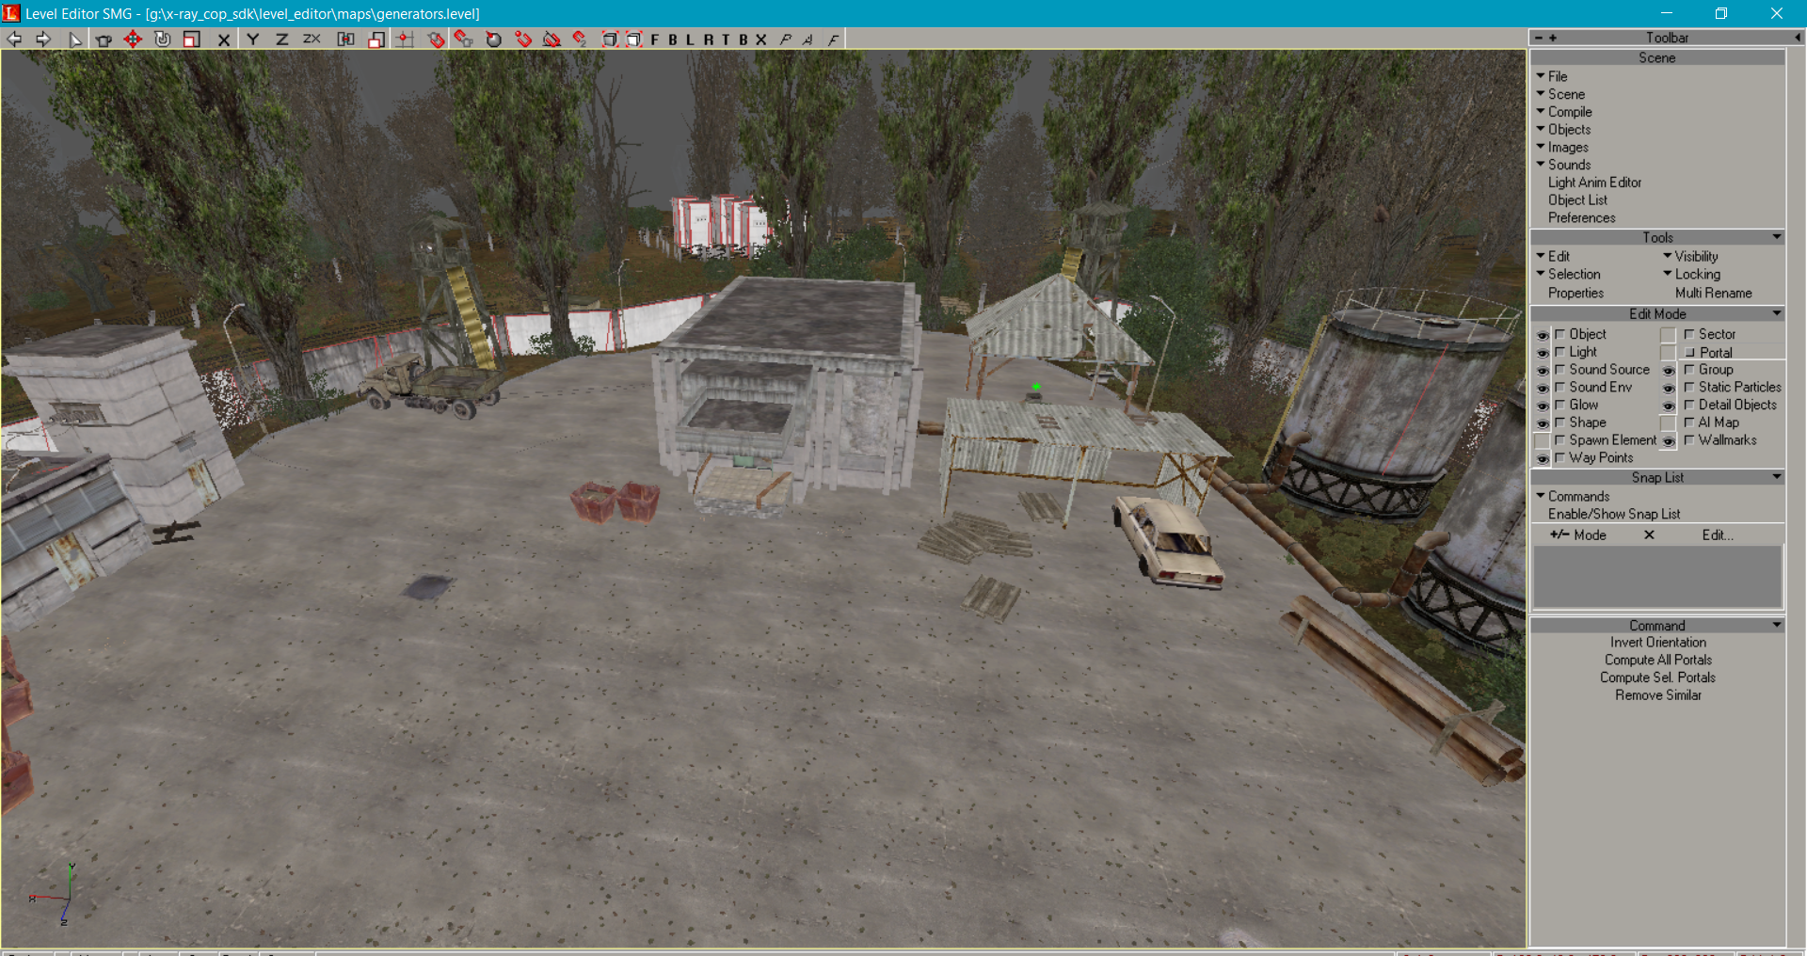Enable AI Map edit mode checkbox
Image resolution: width=1807 pixels, height=956 pixels.
(x=1689, y=422)
